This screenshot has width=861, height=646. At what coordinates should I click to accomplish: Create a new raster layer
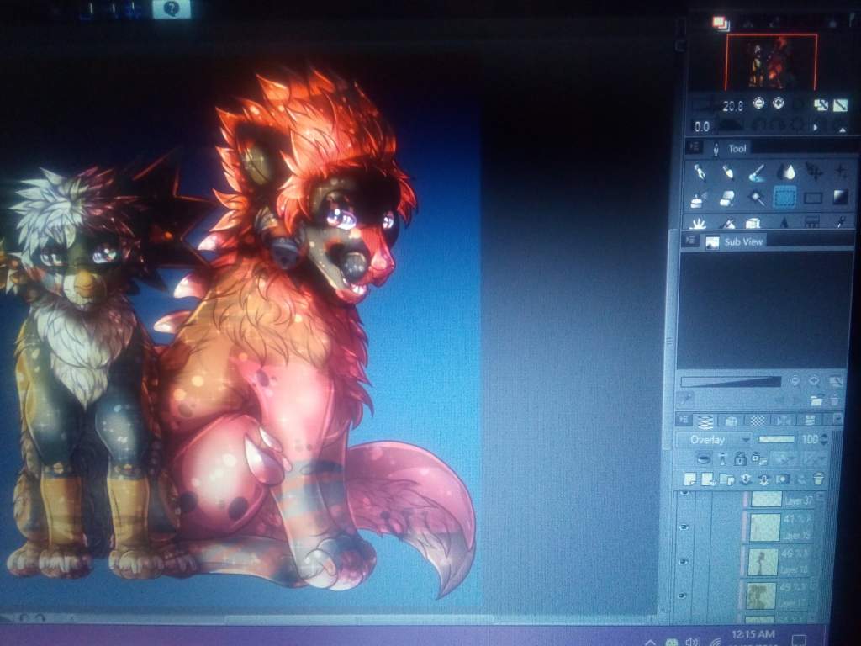point(689,479)
